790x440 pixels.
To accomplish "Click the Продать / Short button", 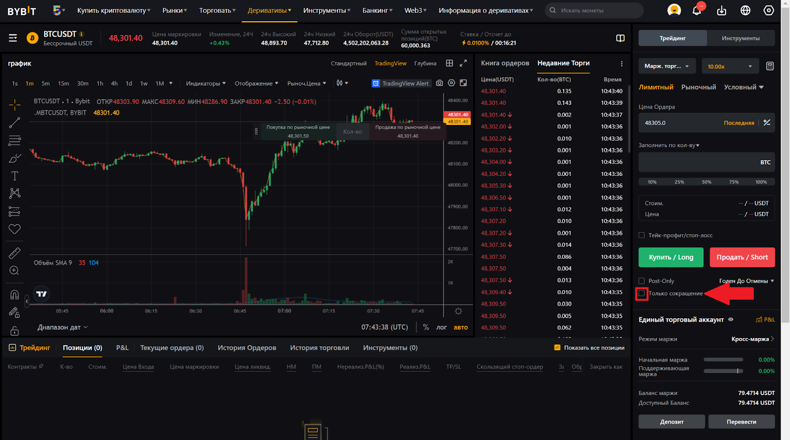I will tap(742, 257).
